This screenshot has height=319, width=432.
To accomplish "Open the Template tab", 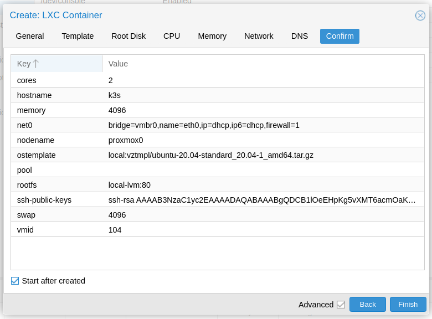I will (x=78, y=36).
